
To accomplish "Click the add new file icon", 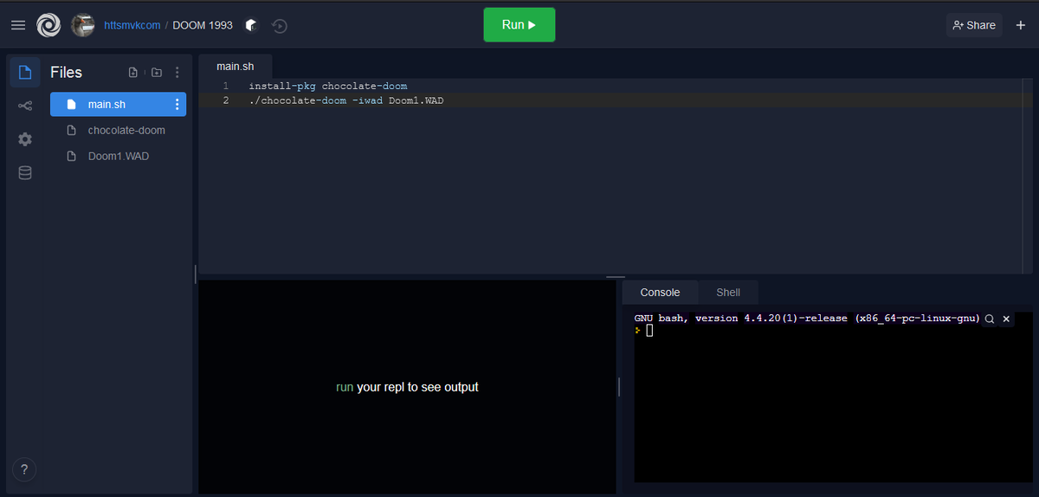I will click(133, 73).
